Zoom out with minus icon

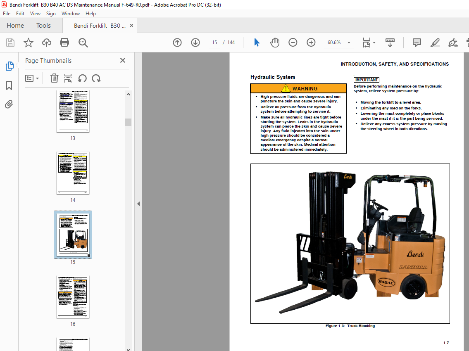tap(293, 43)
